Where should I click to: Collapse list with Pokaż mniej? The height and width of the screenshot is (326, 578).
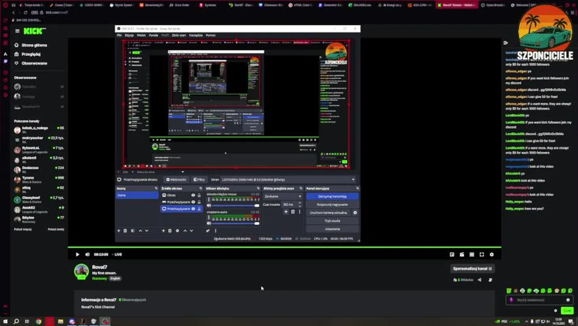[56, 230]
